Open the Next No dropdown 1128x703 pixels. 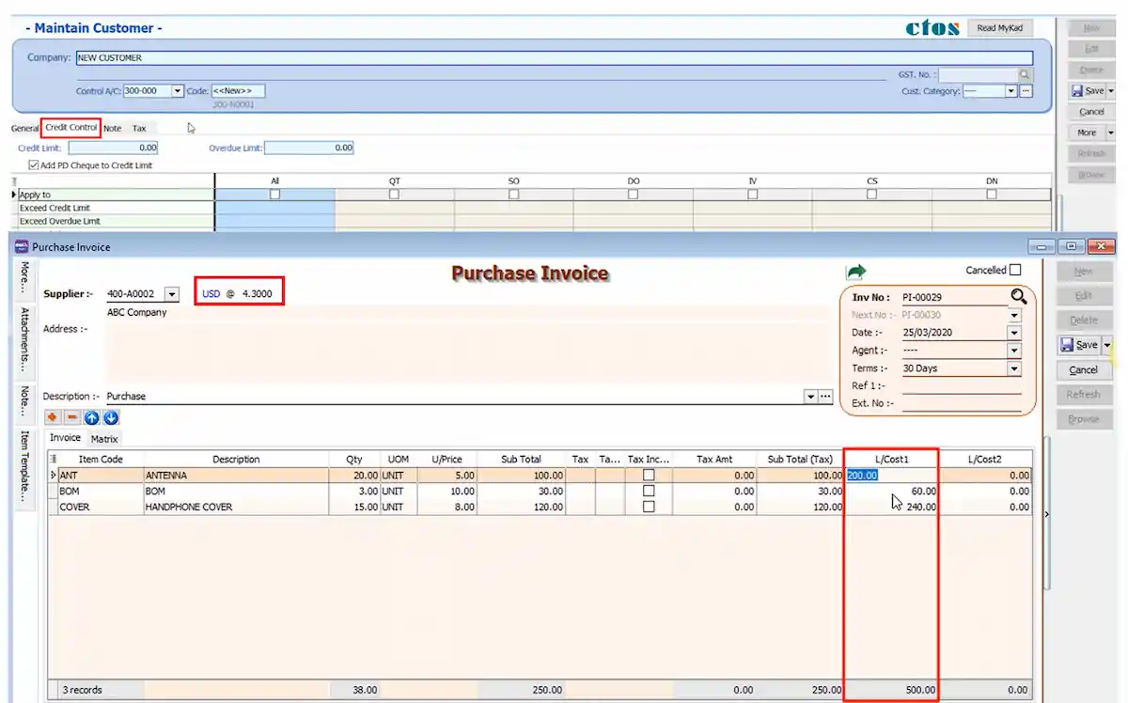tap(1013, 316)
